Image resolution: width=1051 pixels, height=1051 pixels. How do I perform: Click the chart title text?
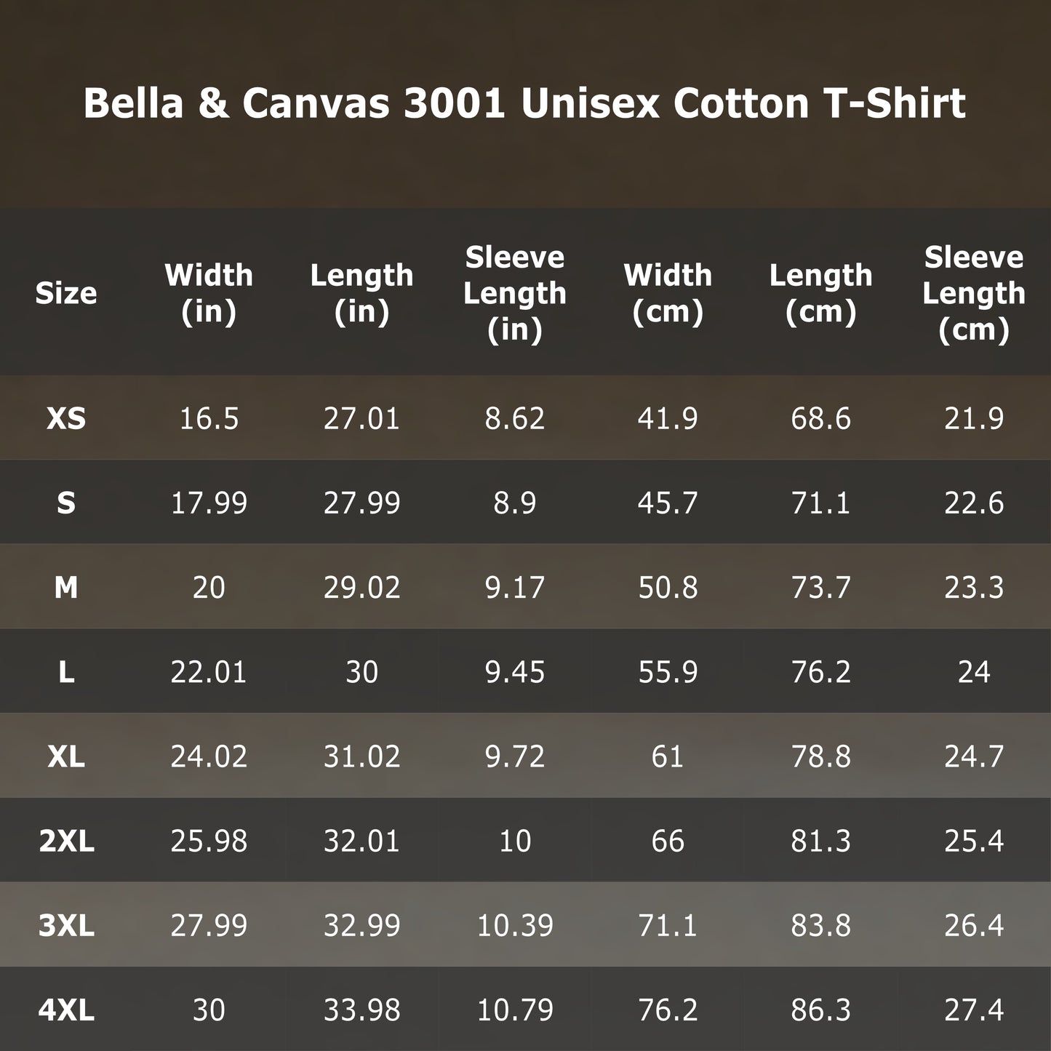[524, 103]
